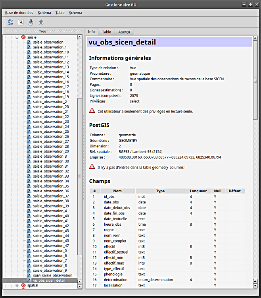Open the SQL window toolbar icon

[x=21, y=22]
